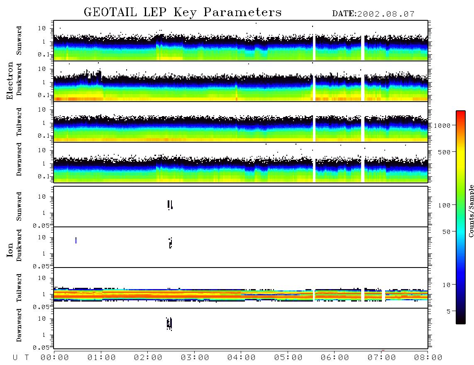
Task: Click the blue marker in Ion Duskward panel
Action: pos(76,240)
